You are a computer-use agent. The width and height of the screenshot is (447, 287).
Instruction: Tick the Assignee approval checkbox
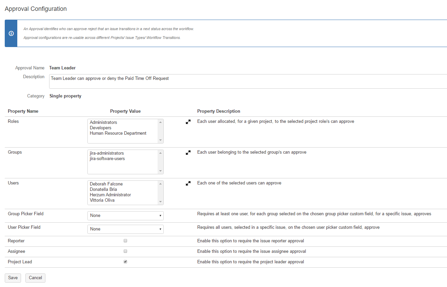tap(125, 251)
